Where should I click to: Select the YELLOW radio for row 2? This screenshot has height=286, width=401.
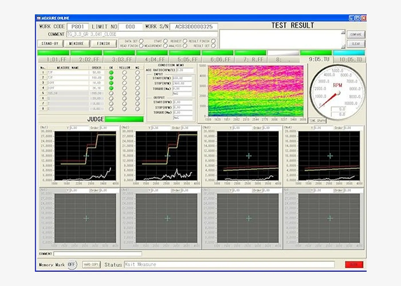click(x=124, y=78)
